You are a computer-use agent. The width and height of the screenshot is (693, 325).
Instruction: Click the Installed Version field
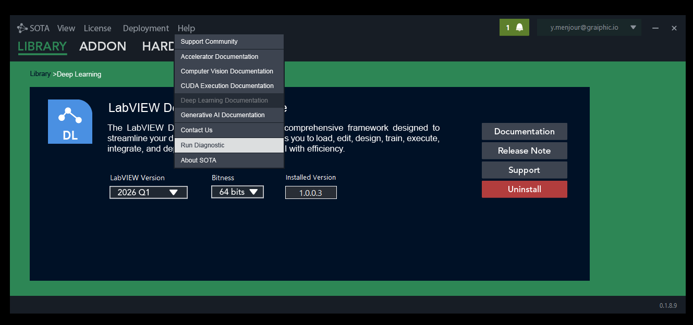click(x=311, y=193)
